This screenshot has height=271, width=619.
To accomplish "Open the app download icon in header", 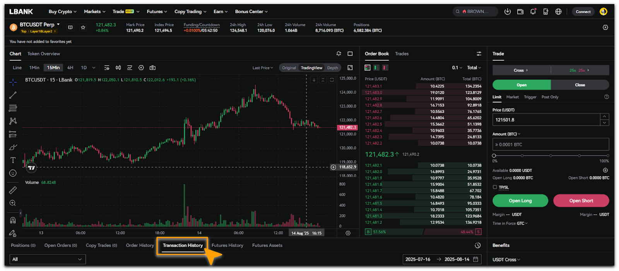I will point(508,12).
